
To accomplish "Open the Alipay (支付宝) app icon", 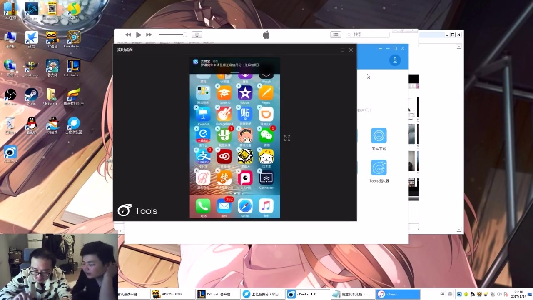I will click(203, 157).
